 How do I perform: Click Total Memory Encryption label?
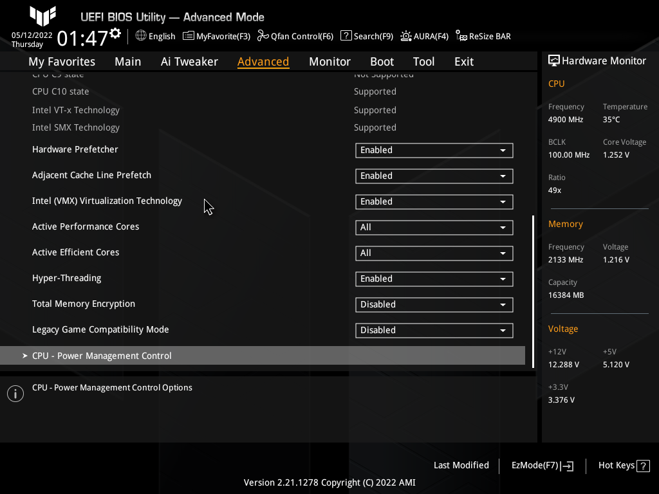(84, 304)
